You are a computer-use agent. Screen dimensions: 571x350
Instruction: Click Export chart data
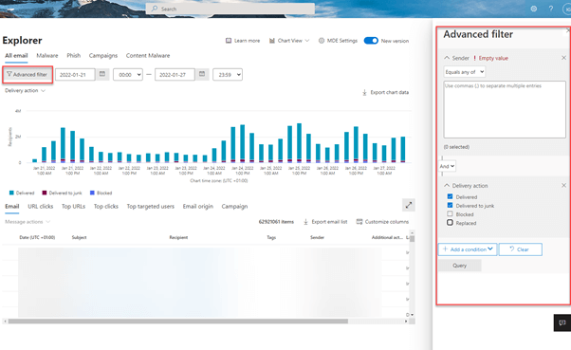tap(385, 93)
